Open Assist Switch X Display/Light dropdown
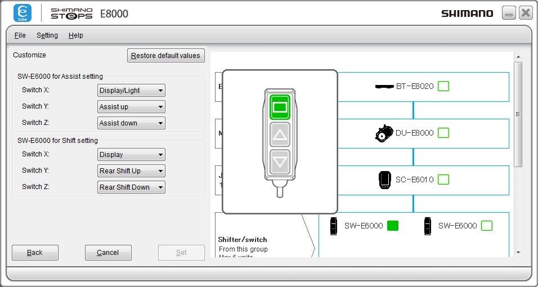Viewport: 538px width, 287px height. click(x=131, y=91)
